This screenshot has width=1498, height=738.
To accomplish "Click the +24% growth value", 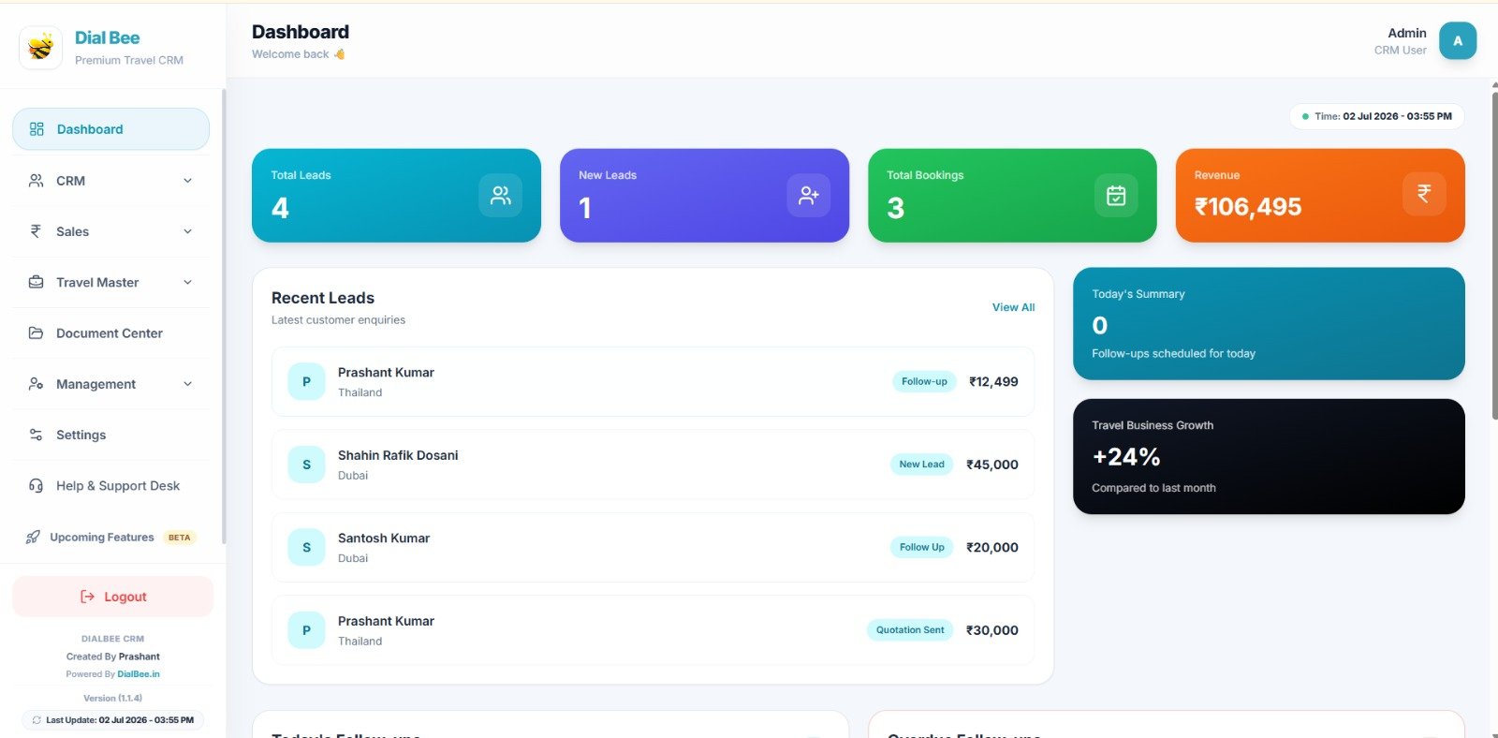I will click(1126, 457).
